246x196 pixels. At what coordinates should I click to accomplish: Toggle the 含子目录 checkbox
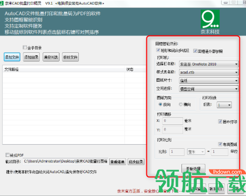25,47
